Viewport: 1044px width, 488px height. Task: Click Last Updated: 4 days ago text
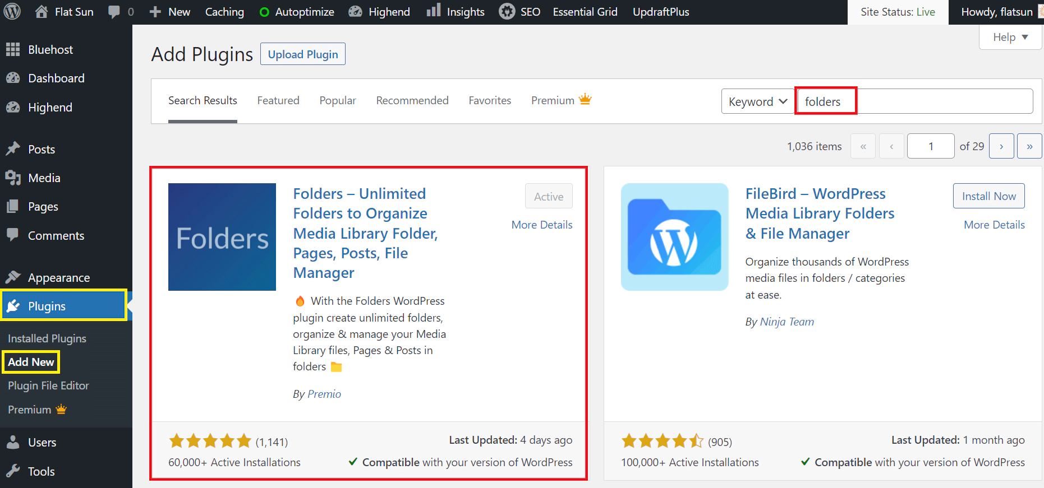point(510,440)
